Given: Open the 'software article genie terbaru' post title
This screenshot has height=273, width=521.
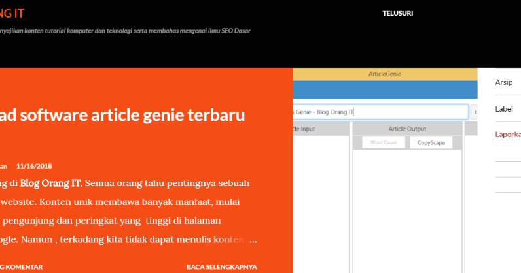Looking at the screenshot, I should [122, 115].
